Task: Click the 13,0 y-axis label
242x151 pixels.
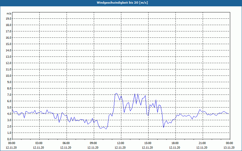Action: [x=8, y=56]
